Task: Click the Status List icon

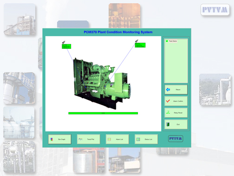Action: (138, 139)
